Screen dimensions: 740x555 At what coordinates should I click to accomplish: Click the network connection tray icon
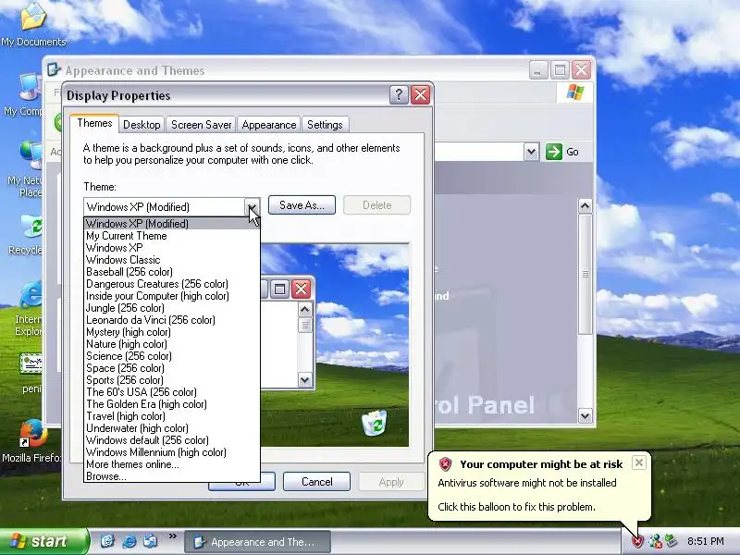[655, 541]
